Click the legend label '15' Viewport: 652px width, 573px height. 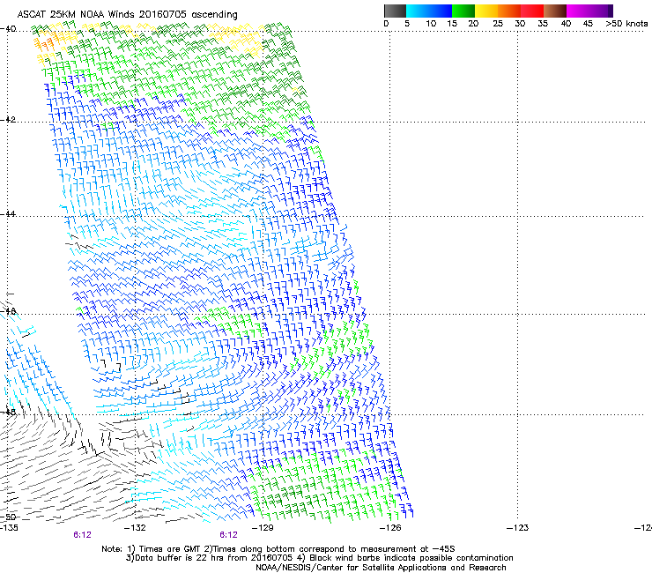pos(452,23)
